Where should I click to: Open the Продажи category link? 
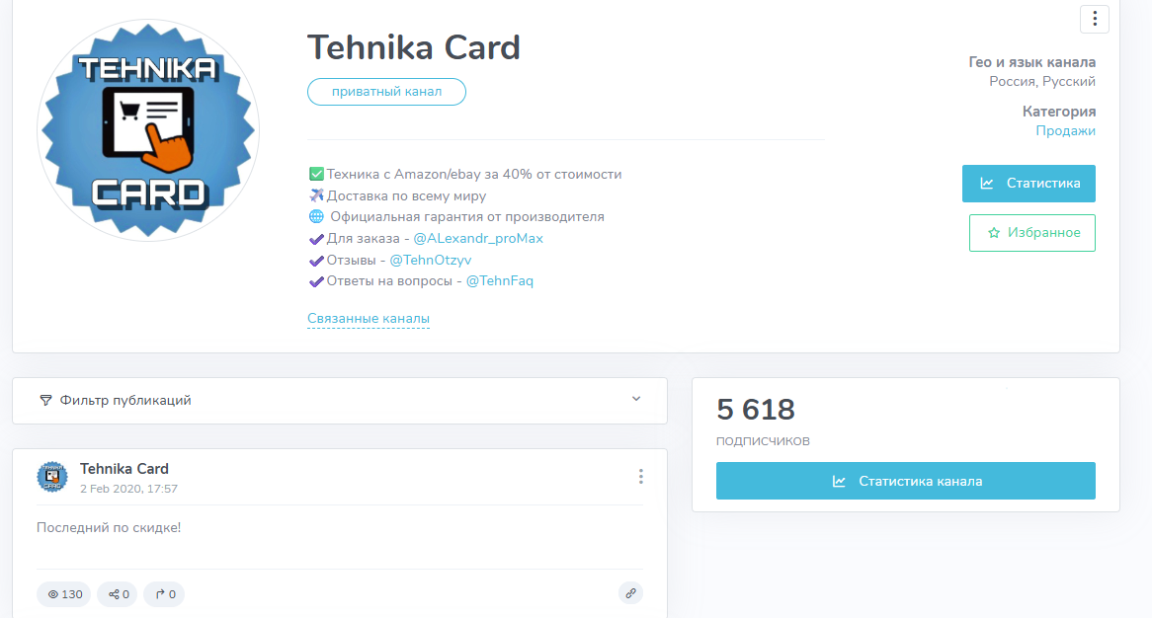1065,131
